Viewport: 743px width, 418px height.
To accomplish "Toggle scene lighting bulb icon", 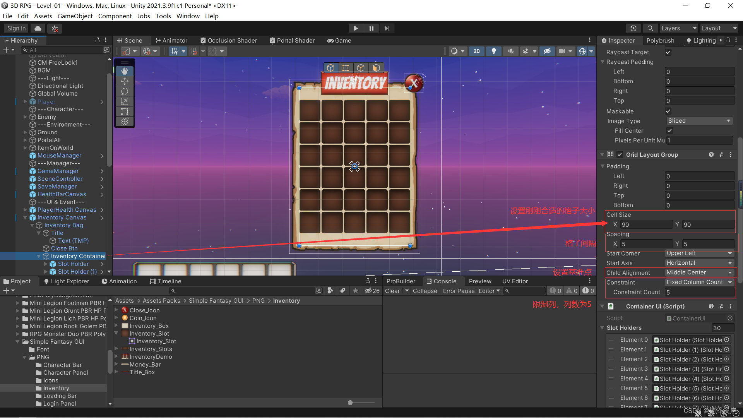I will 493,51.
